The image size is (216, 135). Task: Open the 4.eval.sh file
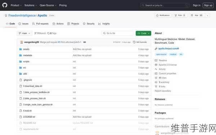pyautogui.click(x=27, y=111)
